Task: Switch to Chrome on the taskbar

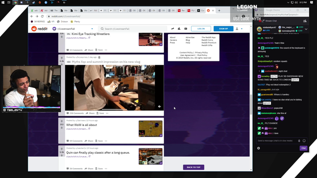Action: (x=15, y=2)
